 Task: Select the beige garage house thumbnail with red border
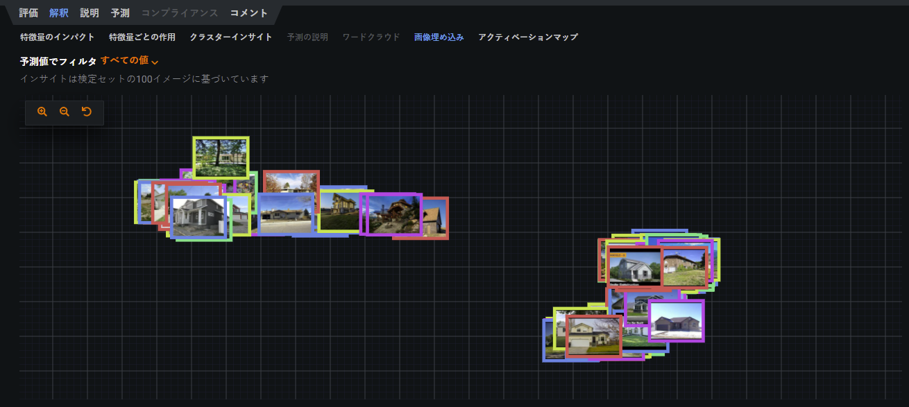pos(594,336)
